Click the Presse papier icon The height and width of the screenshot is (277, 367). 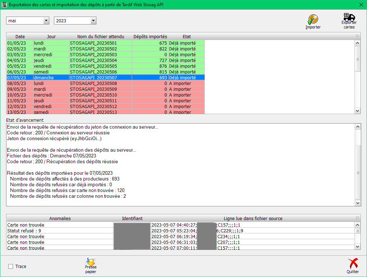[91, 262]
